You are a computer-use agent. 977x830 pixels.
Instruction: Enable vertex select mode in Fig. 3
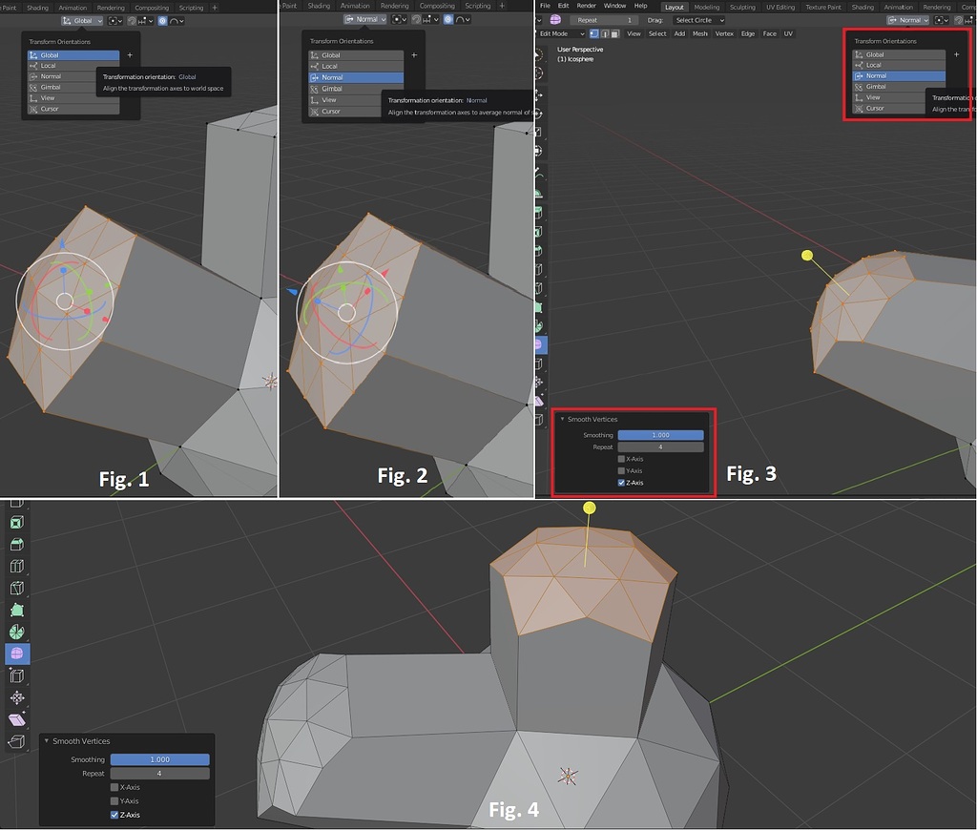pos(593,33)
